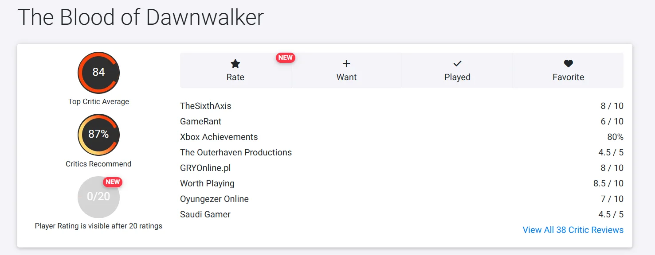
Task: Click the Played label
Action: click(x=457, y=77)
